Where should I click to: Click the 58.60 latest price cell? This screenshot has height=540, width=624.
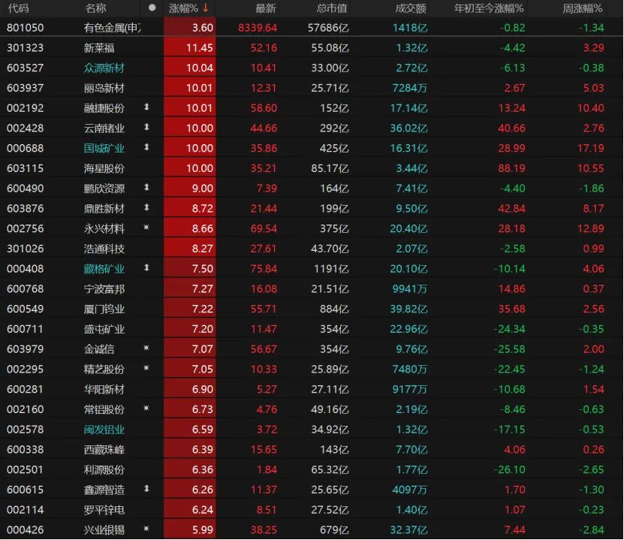pos(264,108)
